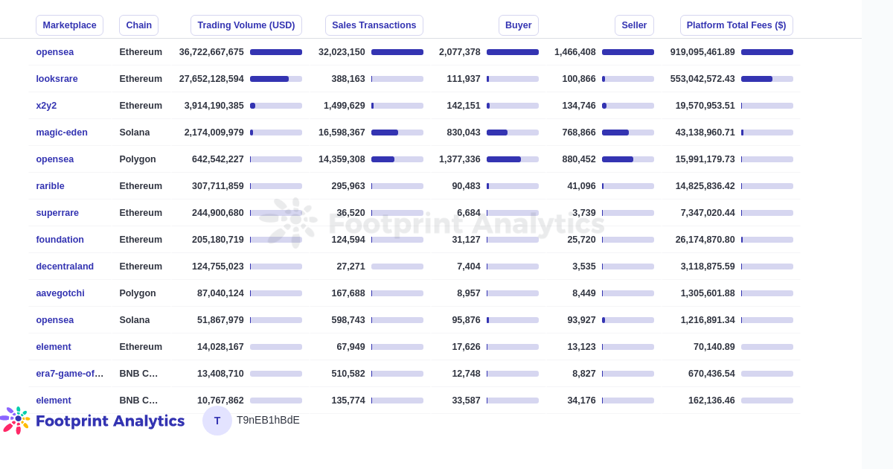Viewport: 893px width, 469px height.
Task: Click the Polygon chain cell for aavegotchi
Action: coord(138,293)
